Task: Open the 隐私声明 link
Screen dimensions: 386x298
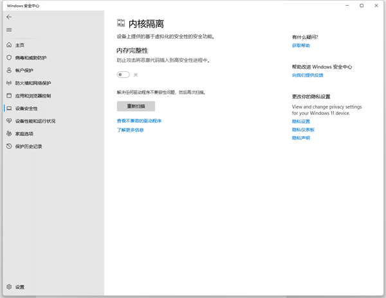Action: click(x=301, y=138)
